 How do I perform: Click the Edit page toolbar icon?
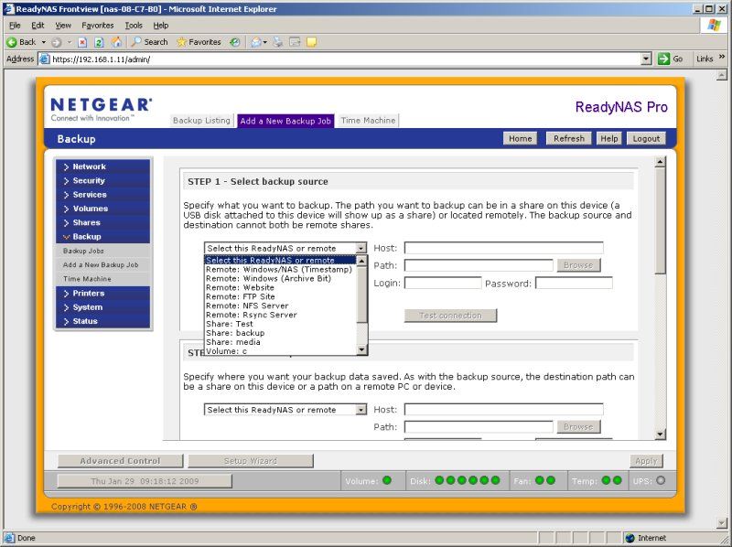[295, 42]
